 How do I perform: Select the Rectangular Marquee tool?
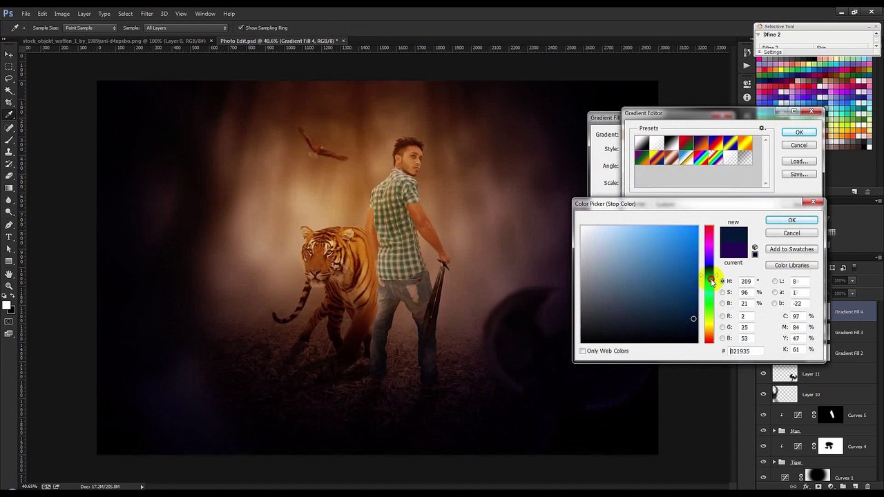point(9,66)
